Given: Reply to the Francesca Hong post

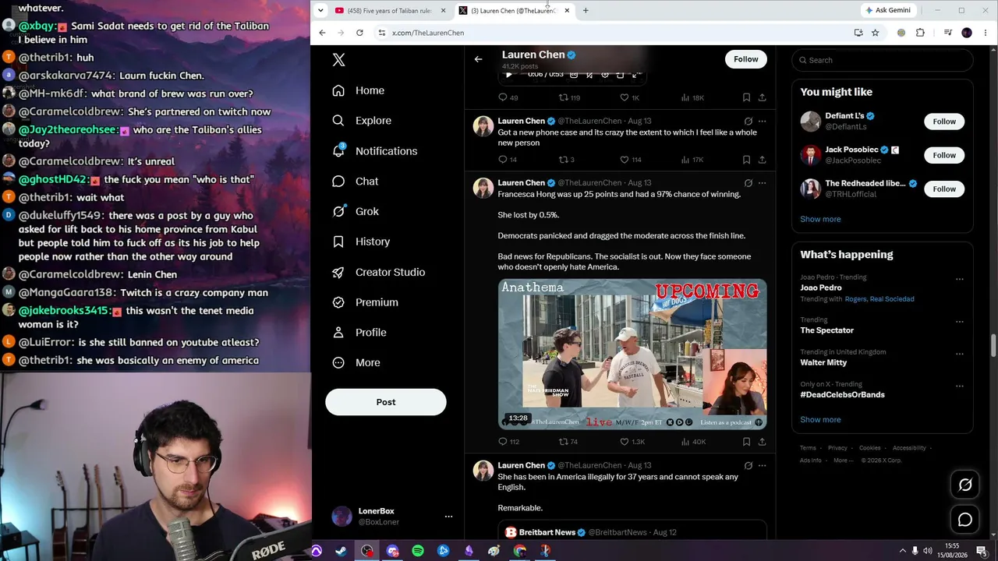Looking at the screenshot, I should 502,442.
